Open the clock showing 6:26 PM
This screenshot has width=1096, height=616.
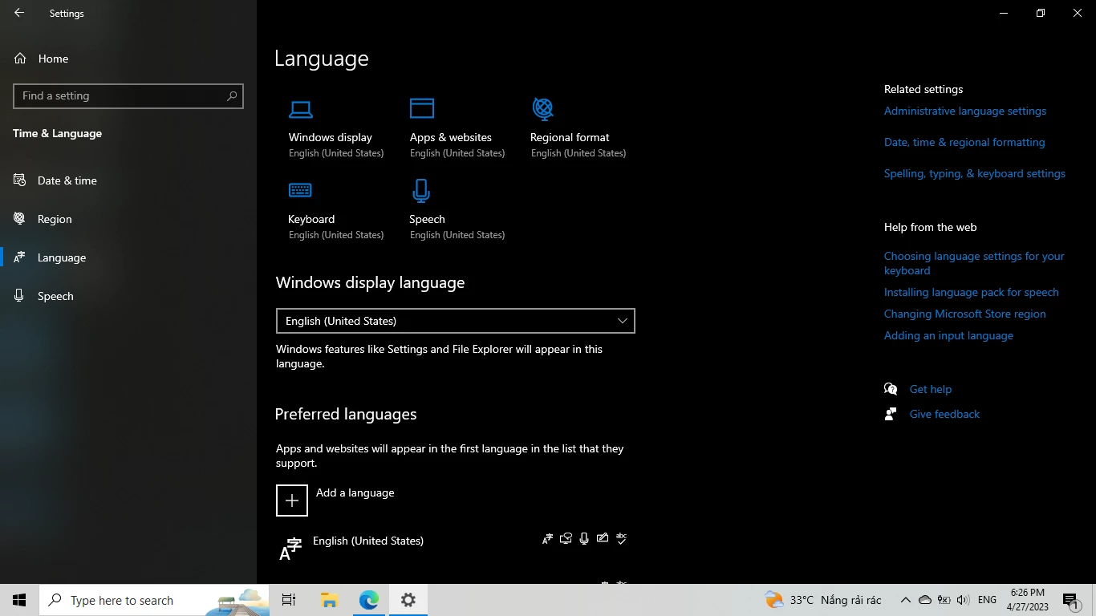pos(1027,600)
